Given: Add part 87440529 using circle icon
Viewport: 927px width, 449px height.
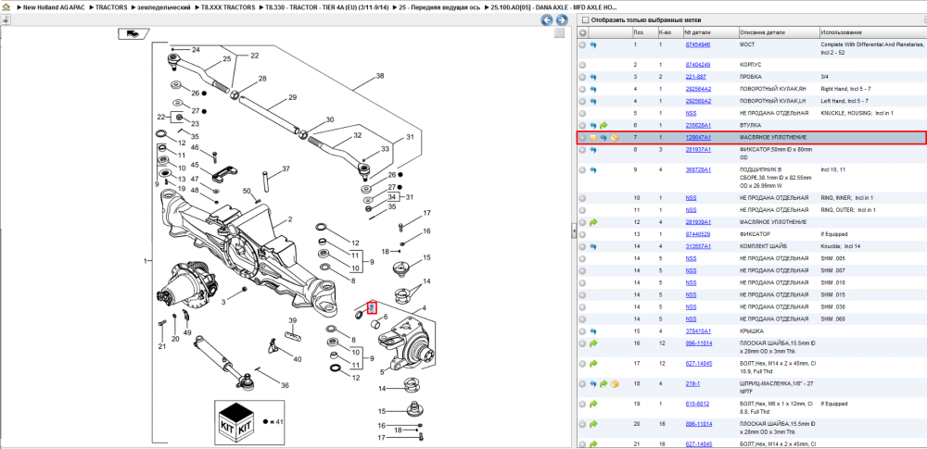Looking at the screenshot, I should click(582, 234).
